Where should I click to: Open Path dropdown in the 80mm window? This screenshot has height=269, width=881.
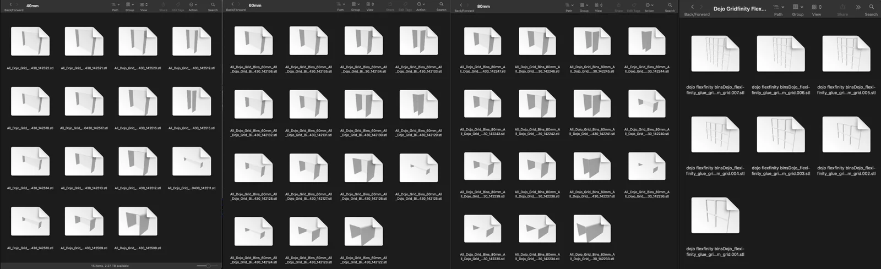pos(569,5)
